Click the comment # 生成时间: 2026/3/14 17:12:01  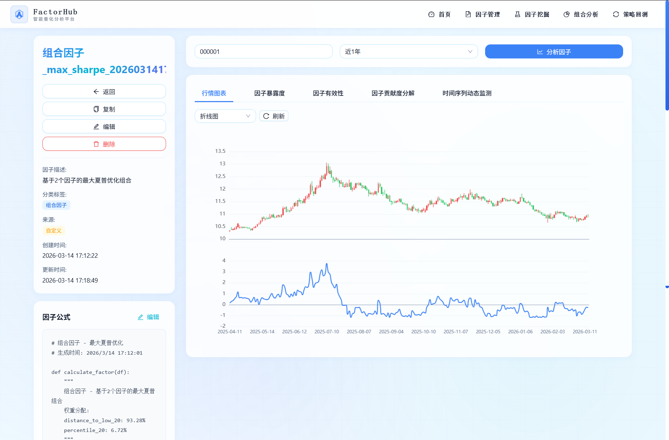(97, 353)
